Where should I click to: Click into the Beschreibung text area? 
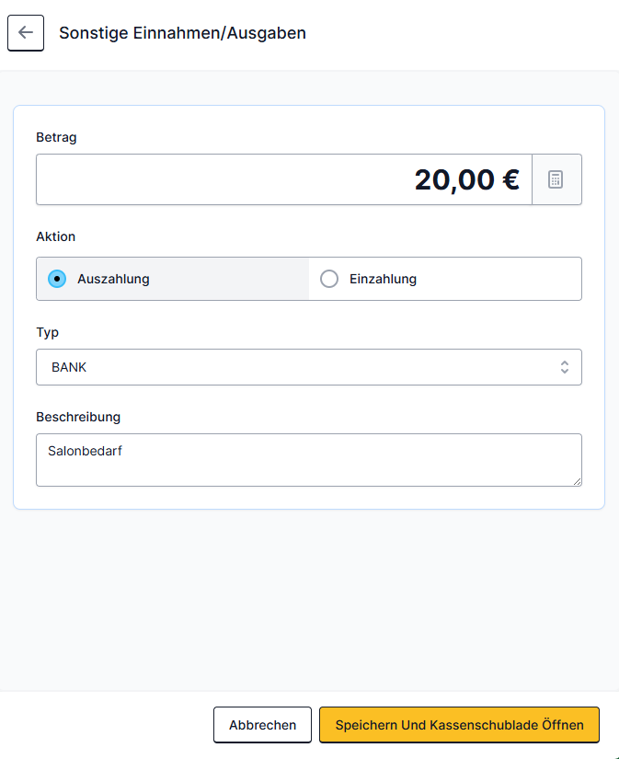[309, 460]
